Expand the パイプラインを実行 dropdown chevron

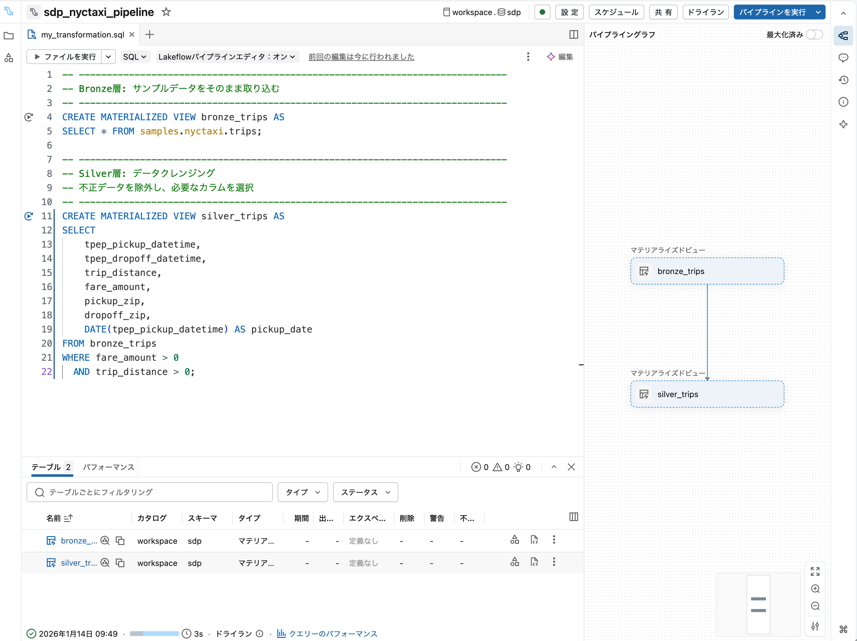pos(818,12)
